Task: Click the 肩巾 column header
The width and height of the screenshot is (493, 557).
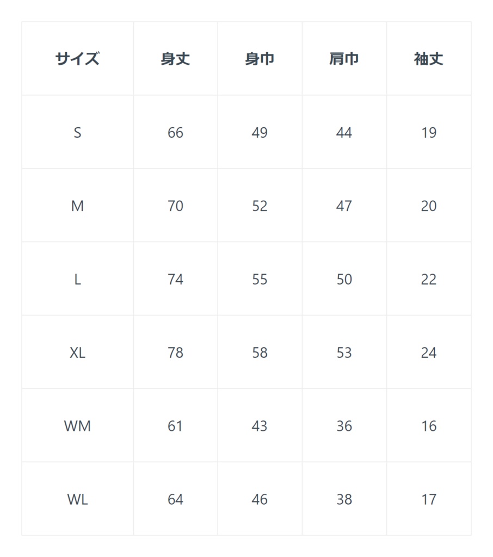Action: click(x=344, y=59)
